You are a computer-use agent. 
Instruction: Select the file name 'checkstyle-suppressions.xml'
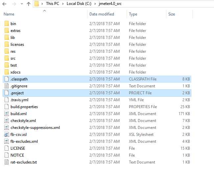[35, 128]
